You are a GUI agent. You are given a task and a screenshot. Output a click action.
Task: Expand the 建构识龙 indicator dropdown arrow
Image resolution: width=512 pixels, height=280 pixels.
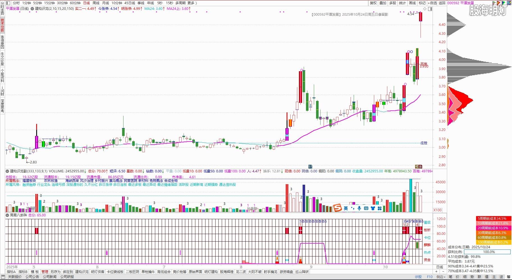tap(33, 9)
